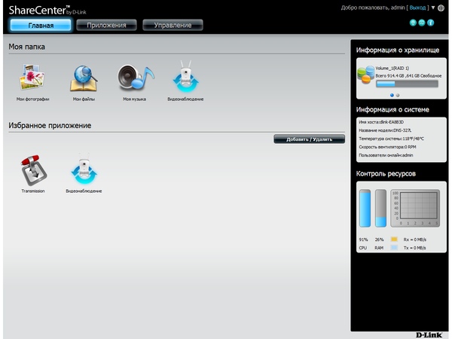Click the teal round icon adjacent to info icon

[422, 23]
